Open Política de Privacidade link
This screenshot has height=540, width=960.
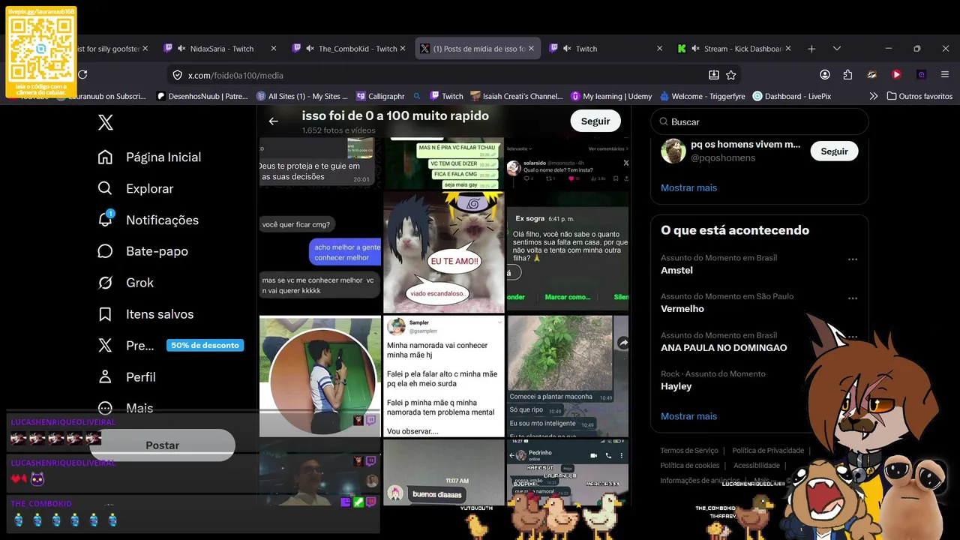point(768,451)
